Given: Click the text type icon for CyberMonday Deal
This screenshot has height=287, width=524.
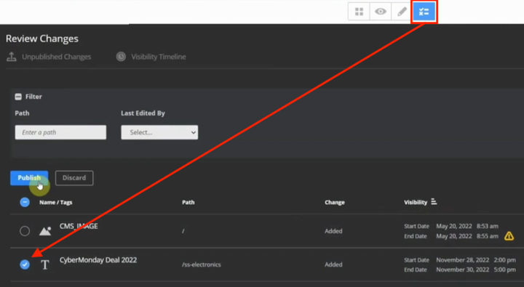Looking at the screenshot, I should click(45, 264).
